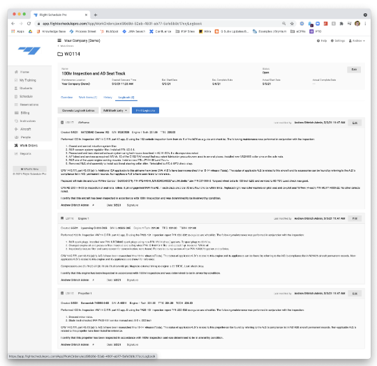Viewport: 377px width, 366px height.
Task: Expand the Andrew user account menu
Action: click(x=357, y=40)
